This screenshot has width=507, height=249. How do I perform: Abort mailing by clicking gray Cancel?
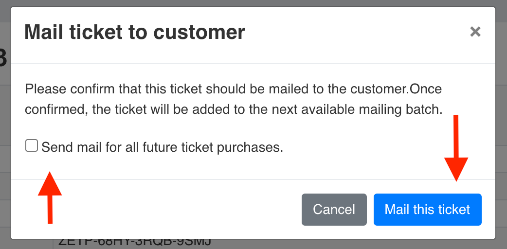coord(334,210)
